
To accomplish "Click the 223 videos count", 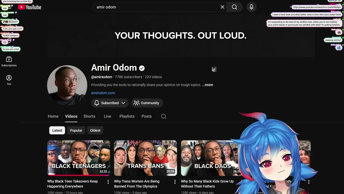I will click(153, 77).
